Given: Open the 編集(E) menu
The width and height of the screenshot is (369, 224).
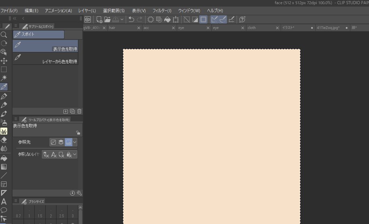Looking at the screenshot, I should [31, 11].
